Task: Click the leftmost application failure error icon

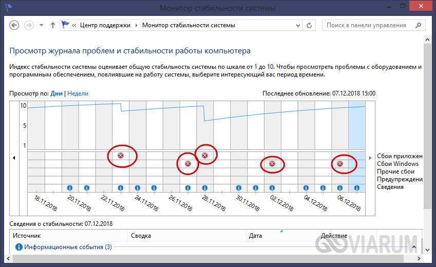Action: point(121,156)
